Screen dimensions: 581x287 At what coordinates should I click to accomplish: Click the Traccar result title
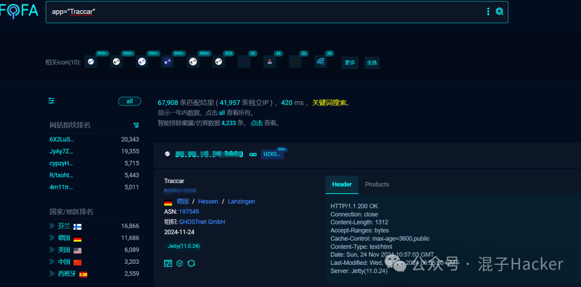[174, 181]
